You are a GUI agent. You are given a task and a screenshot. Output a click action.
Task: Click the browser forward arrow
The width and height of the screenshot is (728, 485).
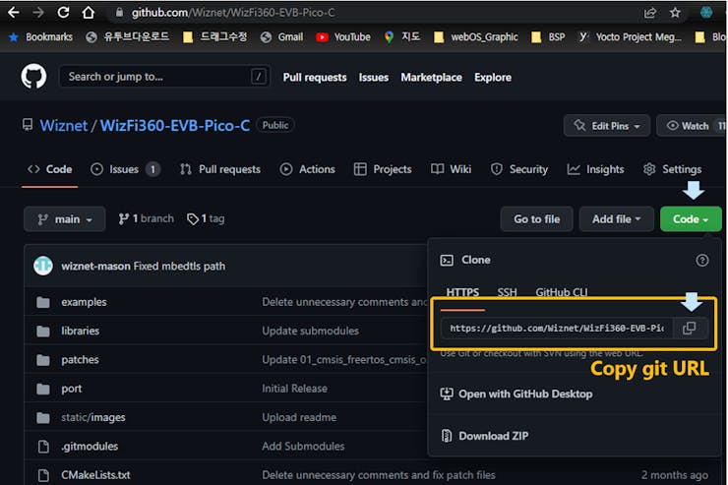(x=38, y=13)
